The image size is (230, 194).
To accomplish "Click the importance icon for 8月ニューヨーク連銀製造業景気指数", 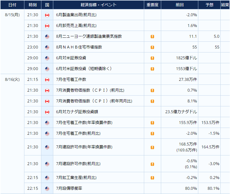I will pyautogui.click(x=152, y=37).
